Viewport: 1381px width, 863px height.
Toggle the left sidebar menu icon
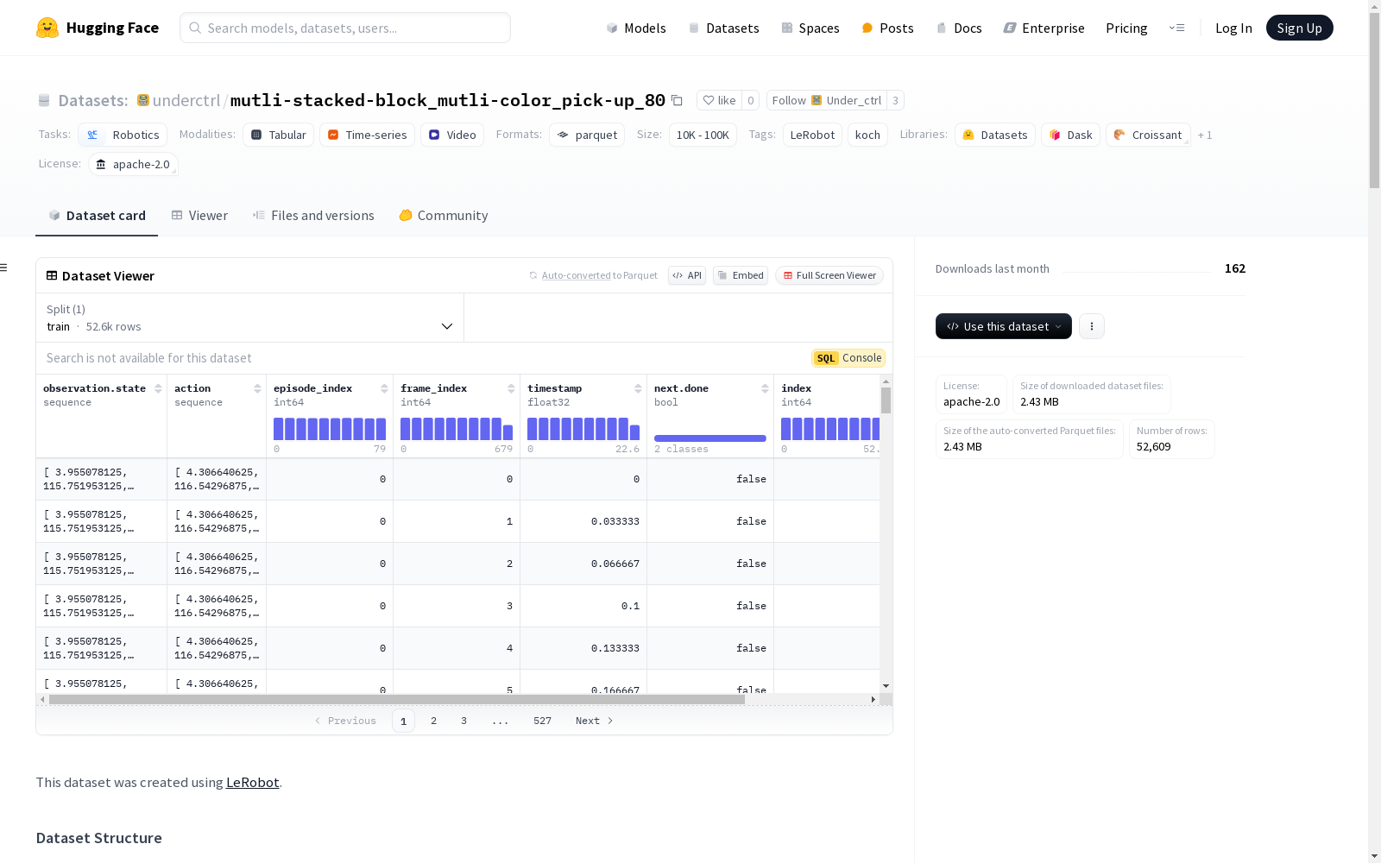(4, 268)
